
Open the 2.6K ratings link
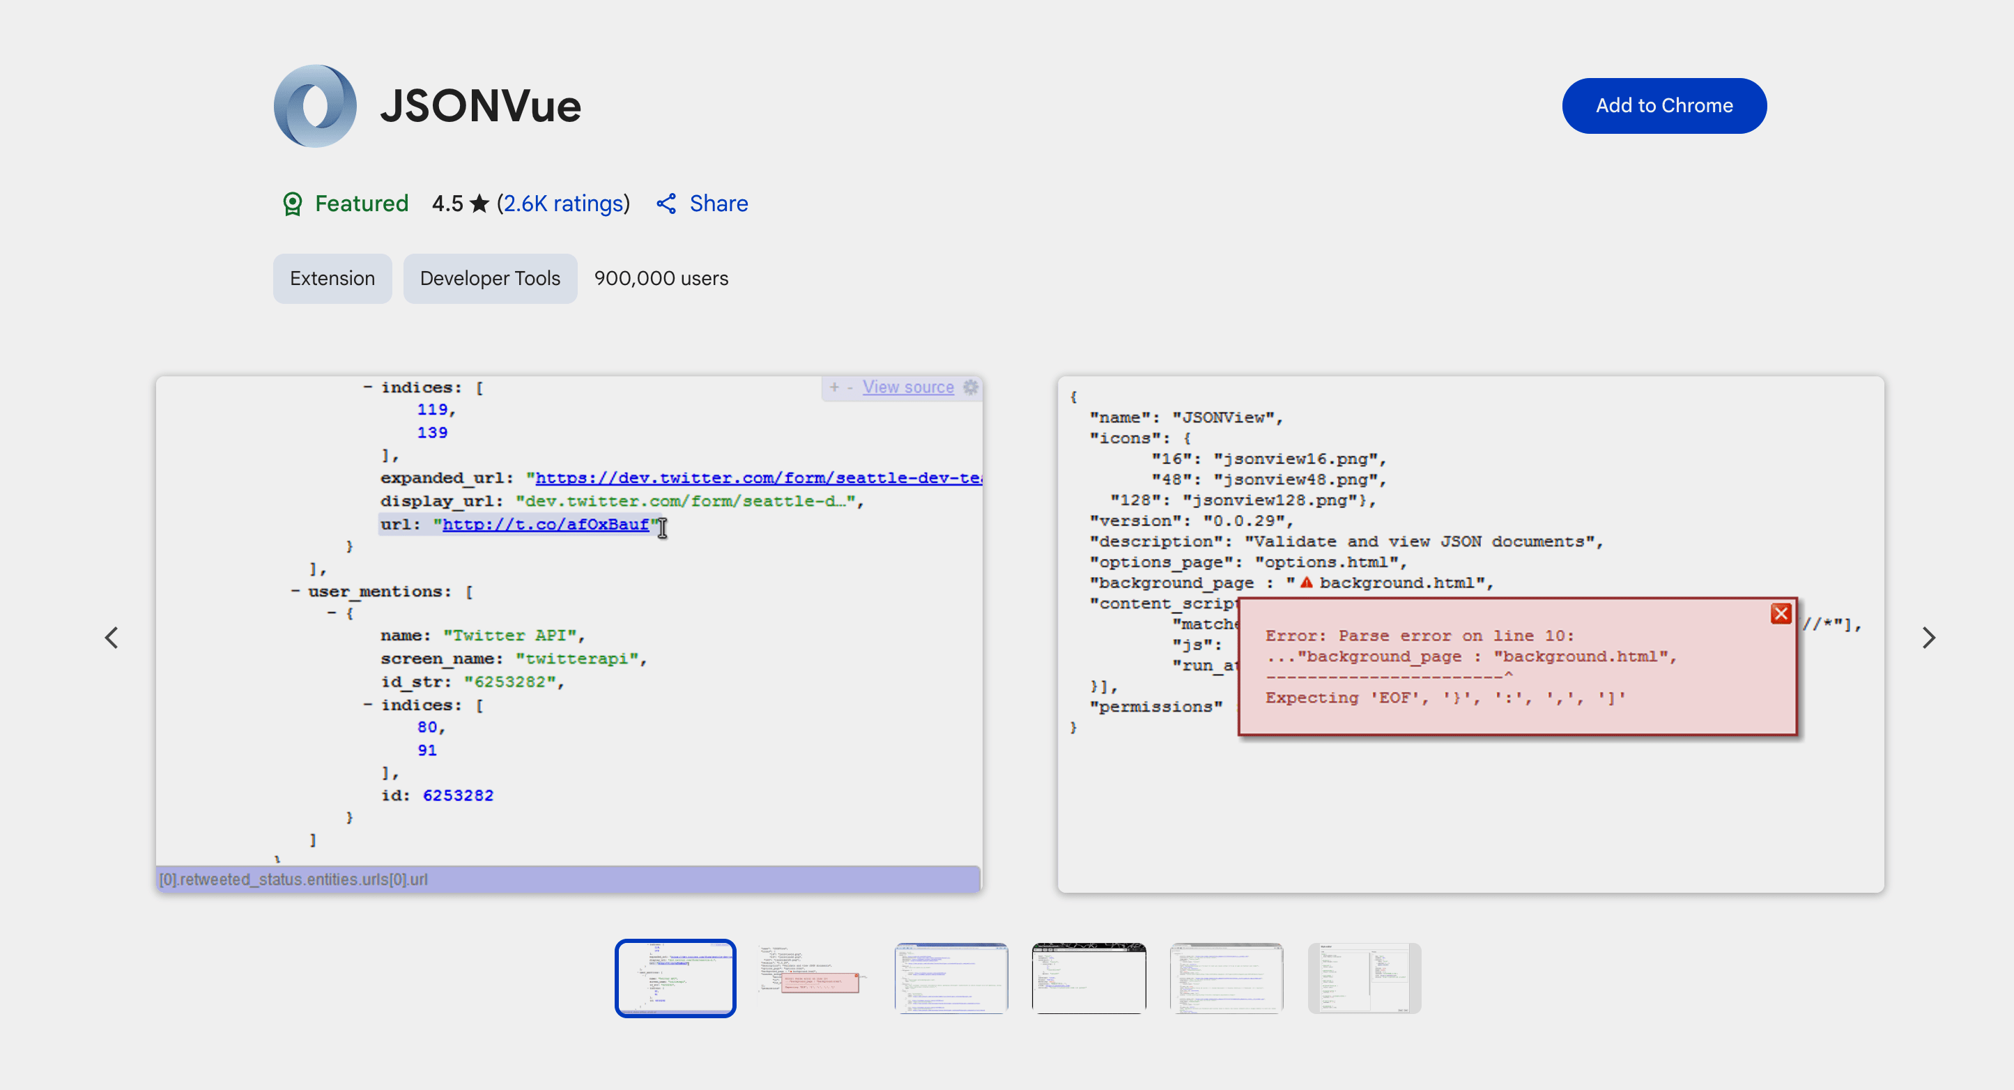[x=563, y=204]
